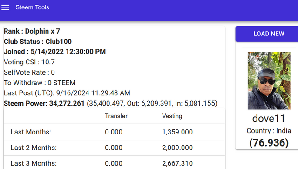Select the Last Post (UTC) timestamp line
The image size is (298, 169).
pos(67,93)
